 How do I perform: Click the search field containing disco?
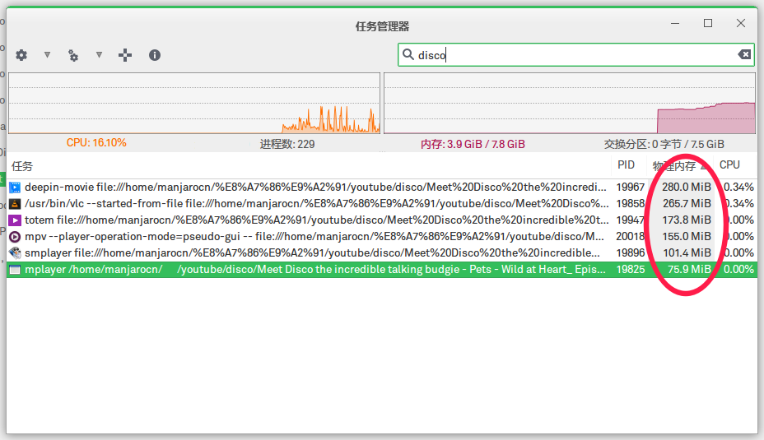point(576,55)
